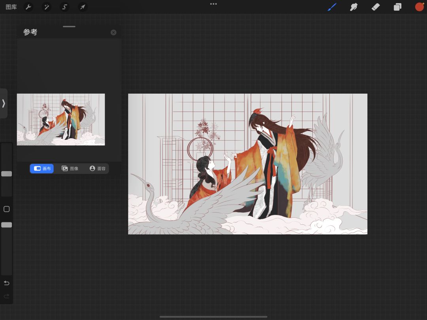Open the active color picker circle
This screenshot has height=320, width=427.
[419, 7]
